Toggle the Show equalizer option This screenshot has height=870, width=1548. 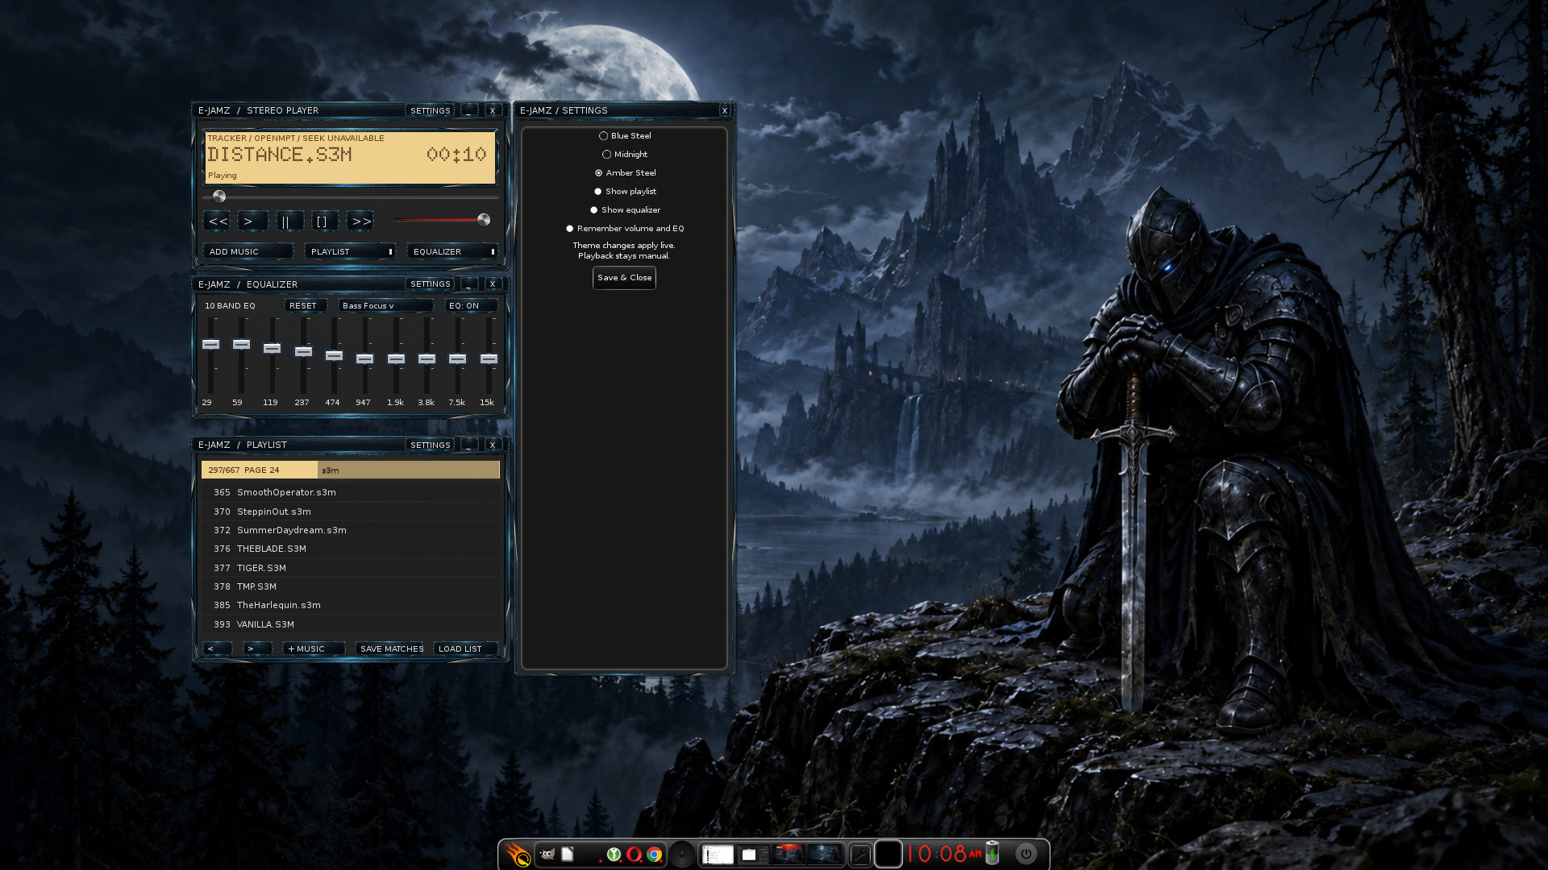coord(625,210)
